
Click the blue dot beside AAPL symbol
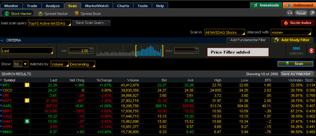click(x=1, y=106)
